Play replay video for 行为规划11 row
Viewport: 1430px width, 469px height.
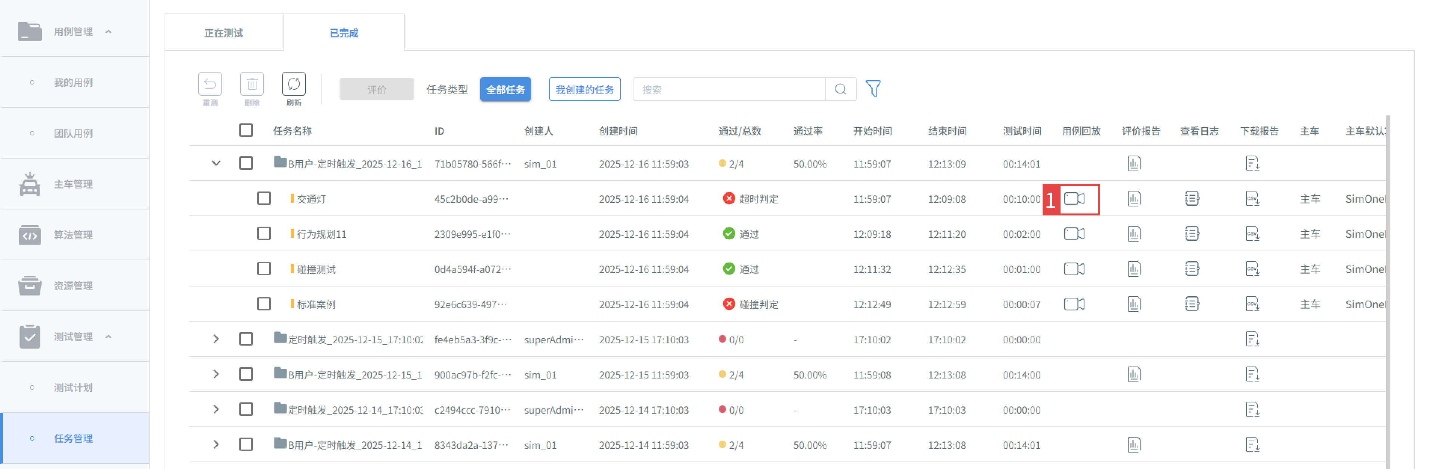[x=1074, y=234]
